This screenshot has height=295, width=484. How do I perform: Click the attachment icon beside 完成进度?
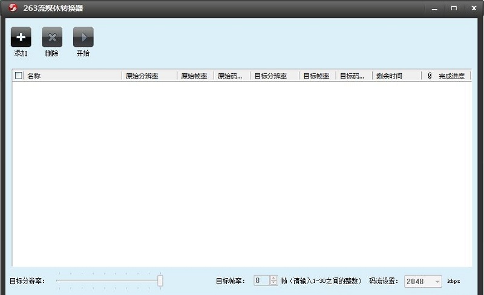(430, 76)
